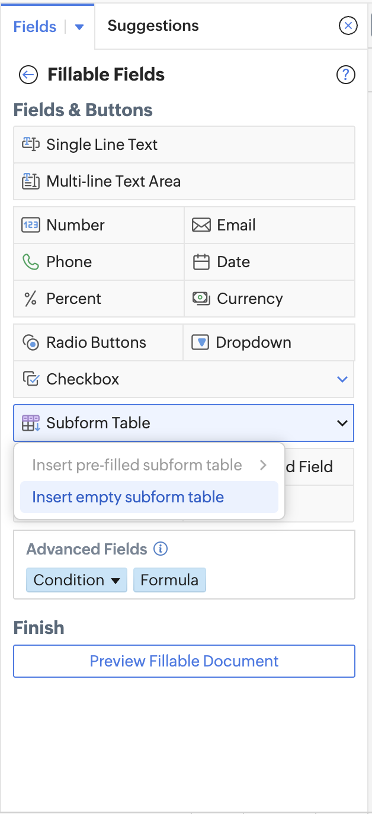372x814 pixels.
Task: Click the Date calendar icon
Action: click(x=201, y=262)
